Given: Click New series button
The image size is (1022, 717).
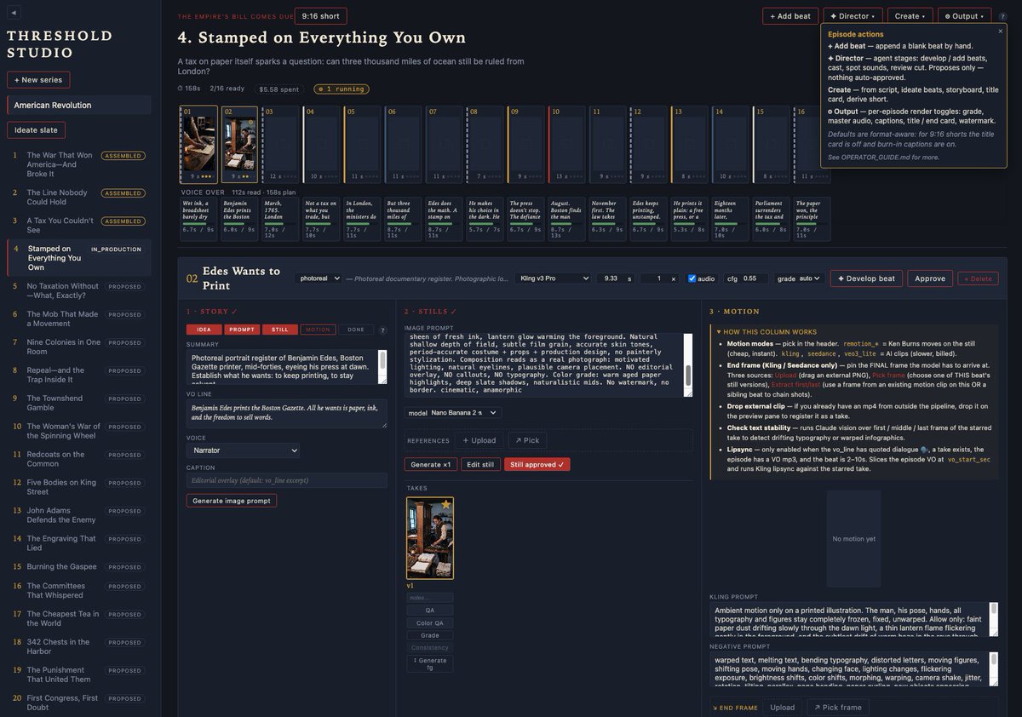Looking at the screenshot, I should [38, 79].
